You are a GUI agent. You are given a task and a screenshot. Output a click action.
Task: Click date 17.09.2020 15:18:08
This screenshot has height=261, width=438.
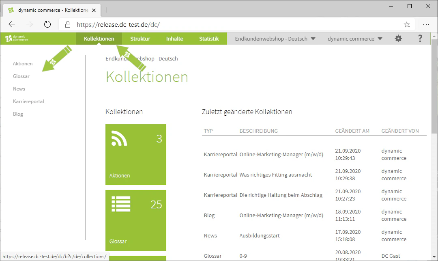pyautogui.click(x=348, y=235)
